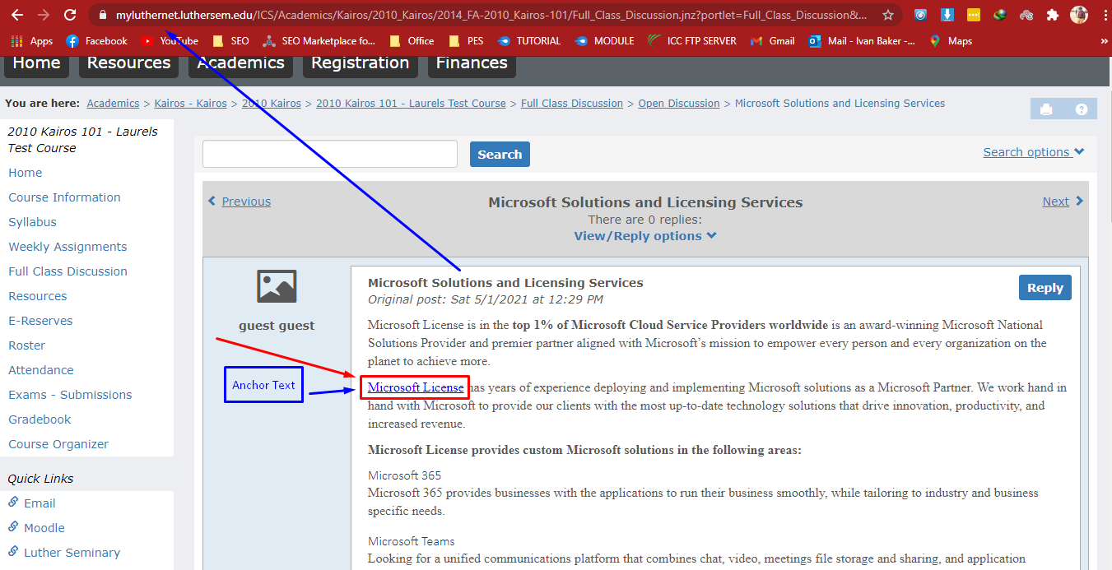The width and height of the screenshot is (1112, 570).
Task: Open the blue download arrow extension
Action: 947,15
